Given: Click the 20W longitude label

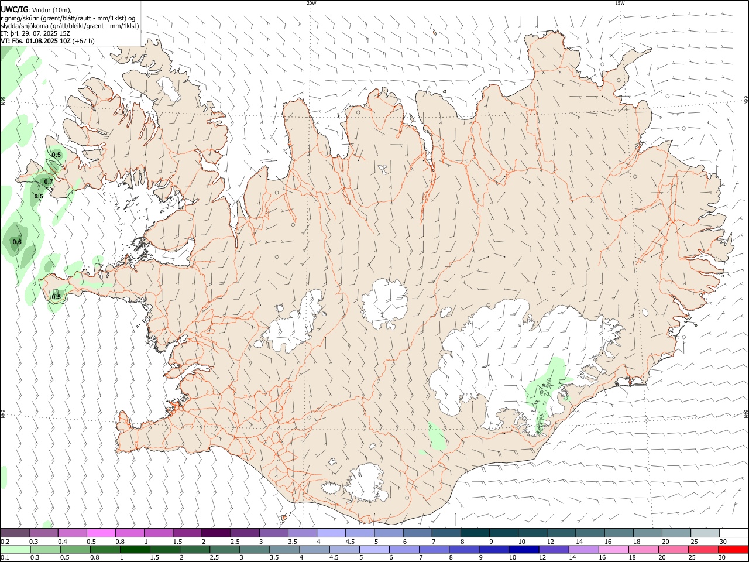Looking at the screenshot, I should tap(311, 3).
